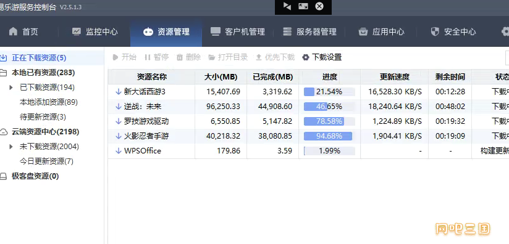Click the gear icon in navigation bar
The height and width of the screenshot is (244, 509).
point(505,31)
